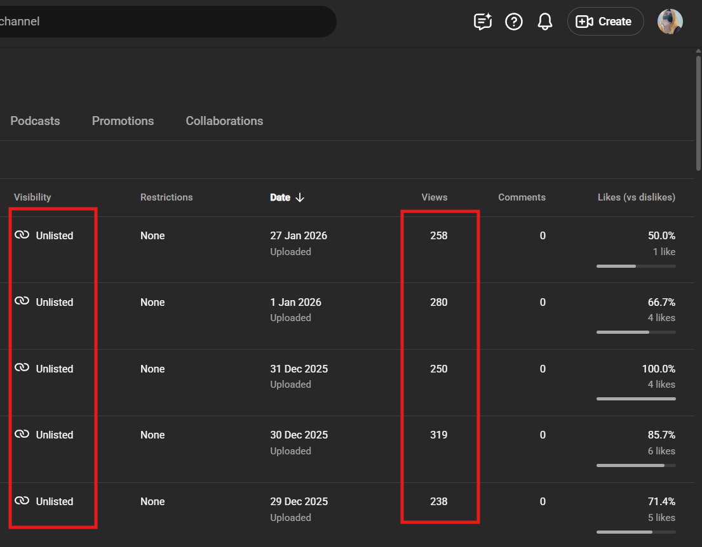The height and width of the screenshot is (547, 702).
Task: Click the Restrictions column header
Action: click(166, 197)
